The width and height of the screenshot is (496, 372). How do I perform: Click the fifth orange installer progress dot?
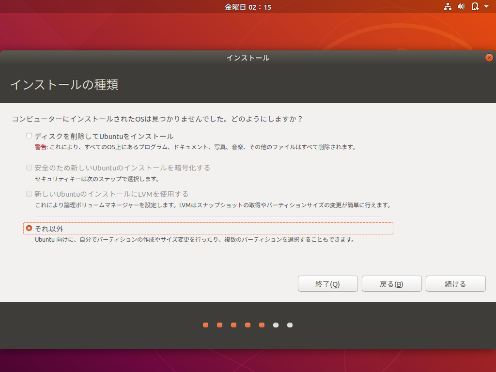pos(262,325)
